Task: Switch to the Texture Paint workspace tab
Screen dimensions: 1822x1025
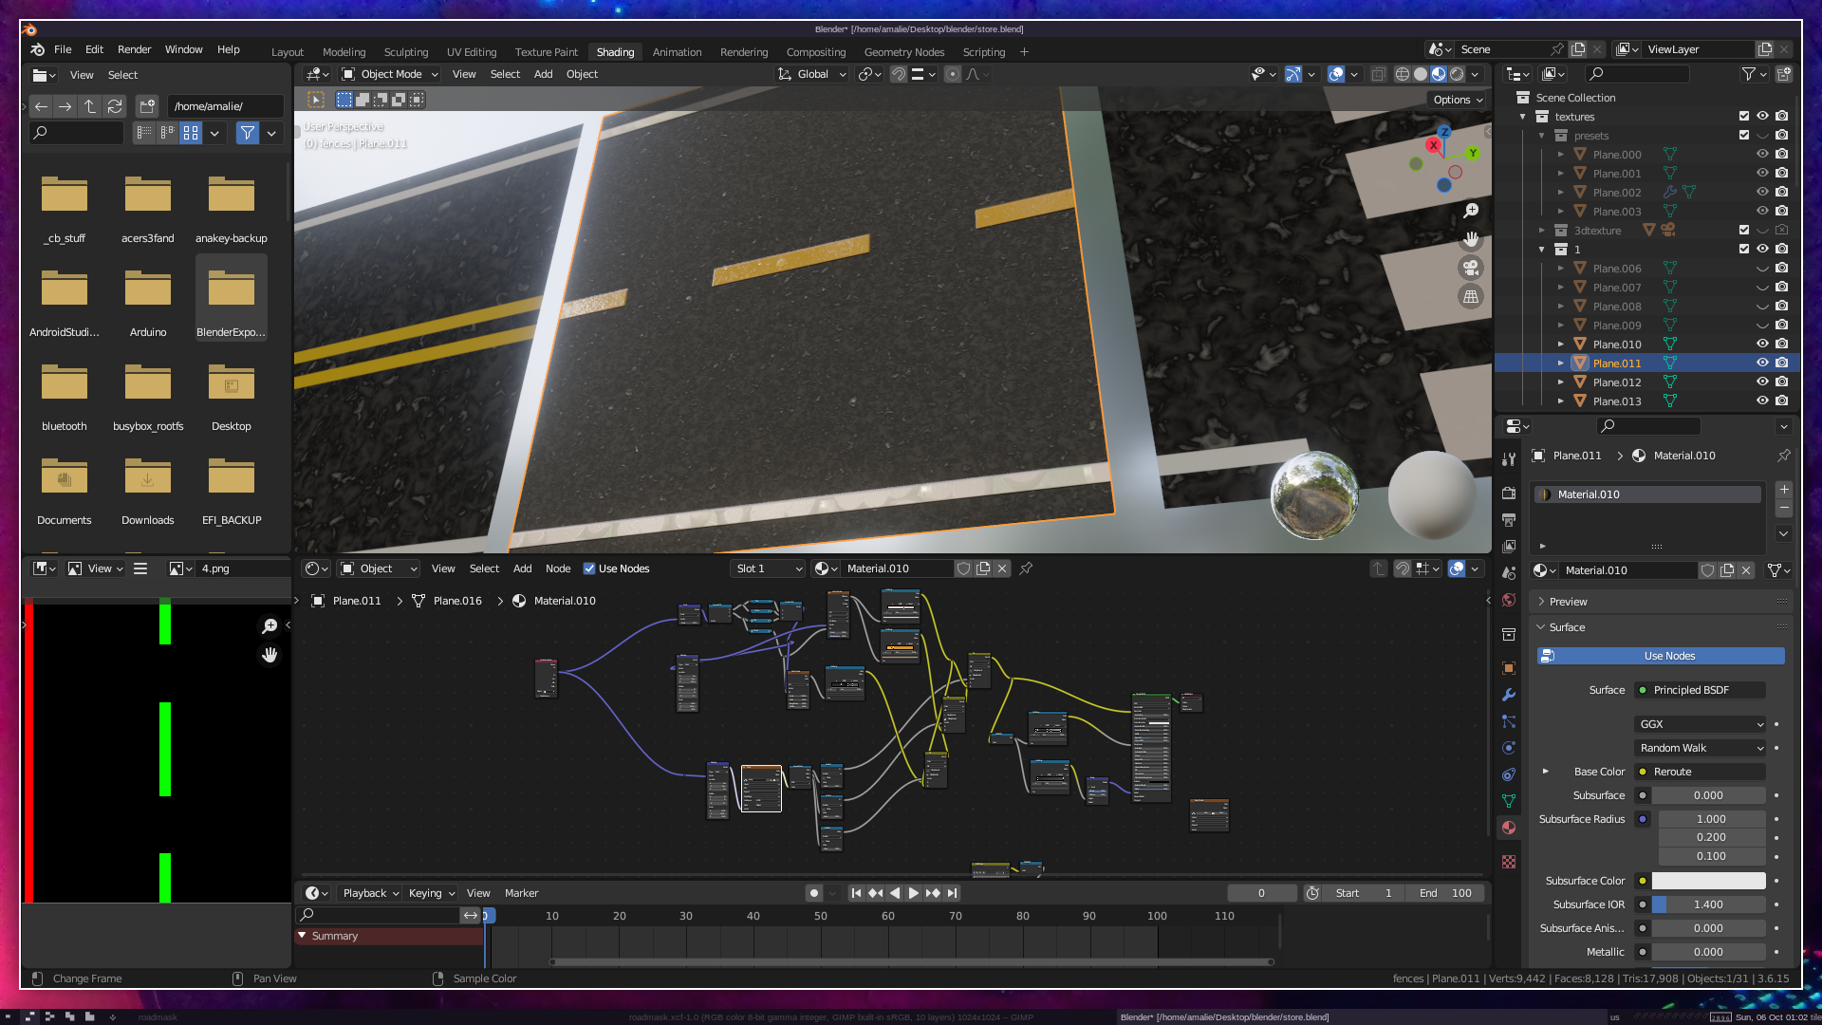Action: point(546,52)
